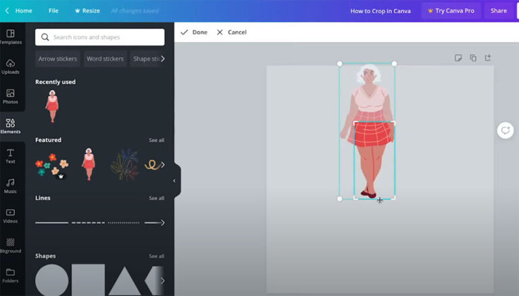Focus the Search icons and shapes field
Viewport: 519px width, 296px height.
point(99,37)
